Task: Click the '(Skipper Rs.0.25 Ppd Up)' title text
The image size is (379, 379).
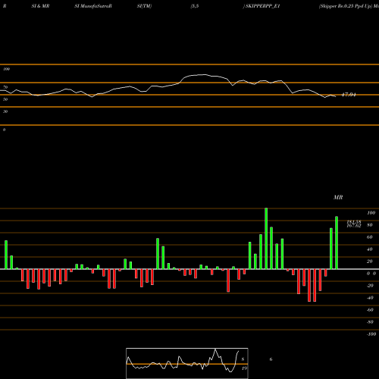Action: (x=346, y=6)
